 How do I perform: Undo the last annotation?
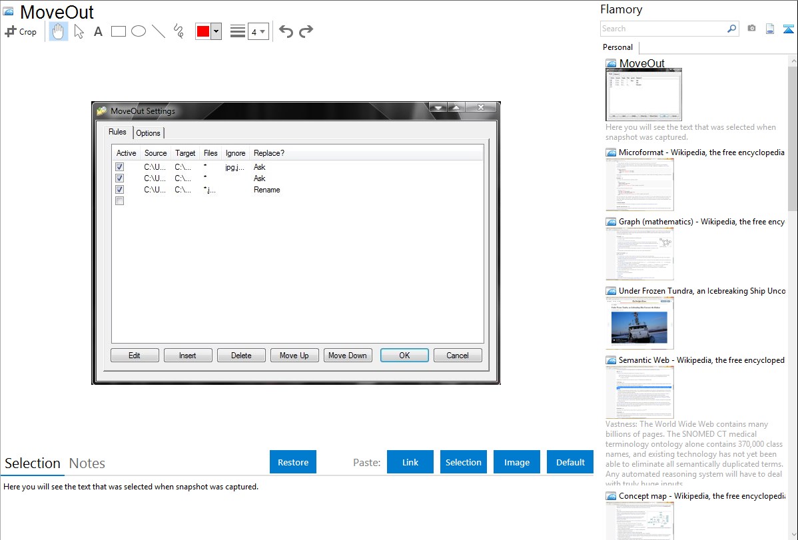coord(286,31)
